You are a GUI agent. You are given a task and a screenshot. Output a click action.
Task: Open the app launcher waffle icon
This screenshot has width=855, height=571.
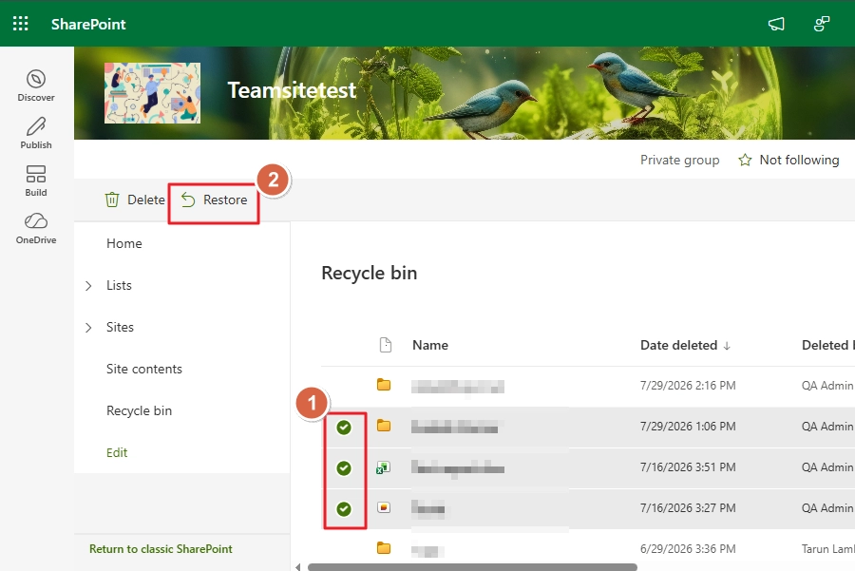pos(20,24)
